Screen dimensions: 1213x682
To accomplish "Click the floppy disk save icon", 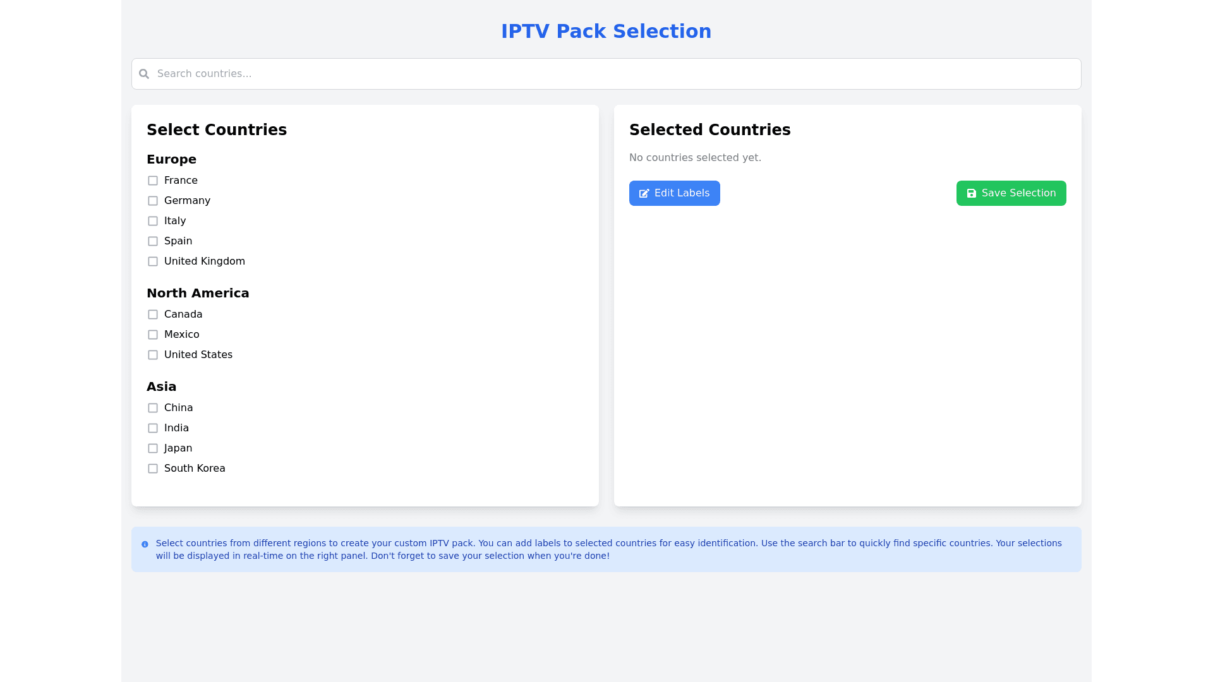I will point(971,193).
